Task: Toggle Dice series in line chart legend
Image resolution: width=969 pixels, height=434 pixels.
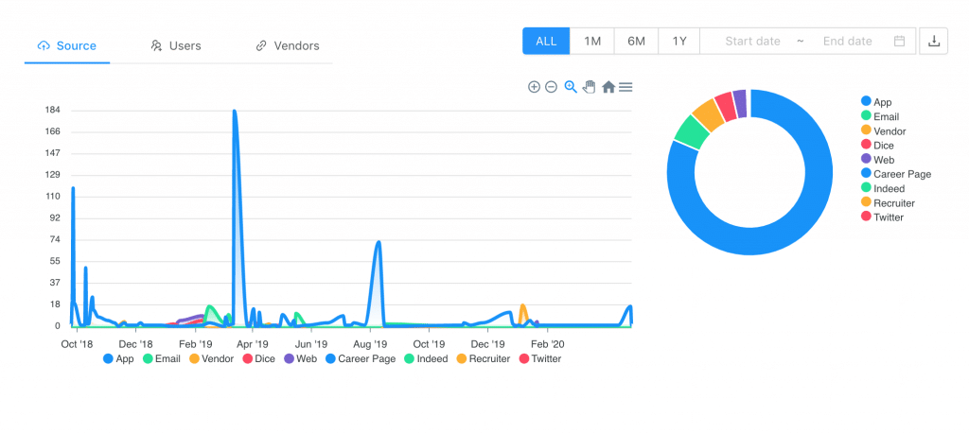Action: point(259,358)
